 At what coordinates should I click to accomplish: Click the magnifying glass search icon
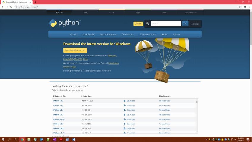point(148,23)
